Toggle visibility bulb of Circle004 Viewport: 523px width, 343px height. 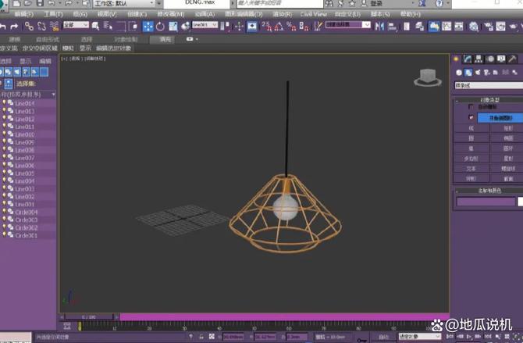pos(5,212)
